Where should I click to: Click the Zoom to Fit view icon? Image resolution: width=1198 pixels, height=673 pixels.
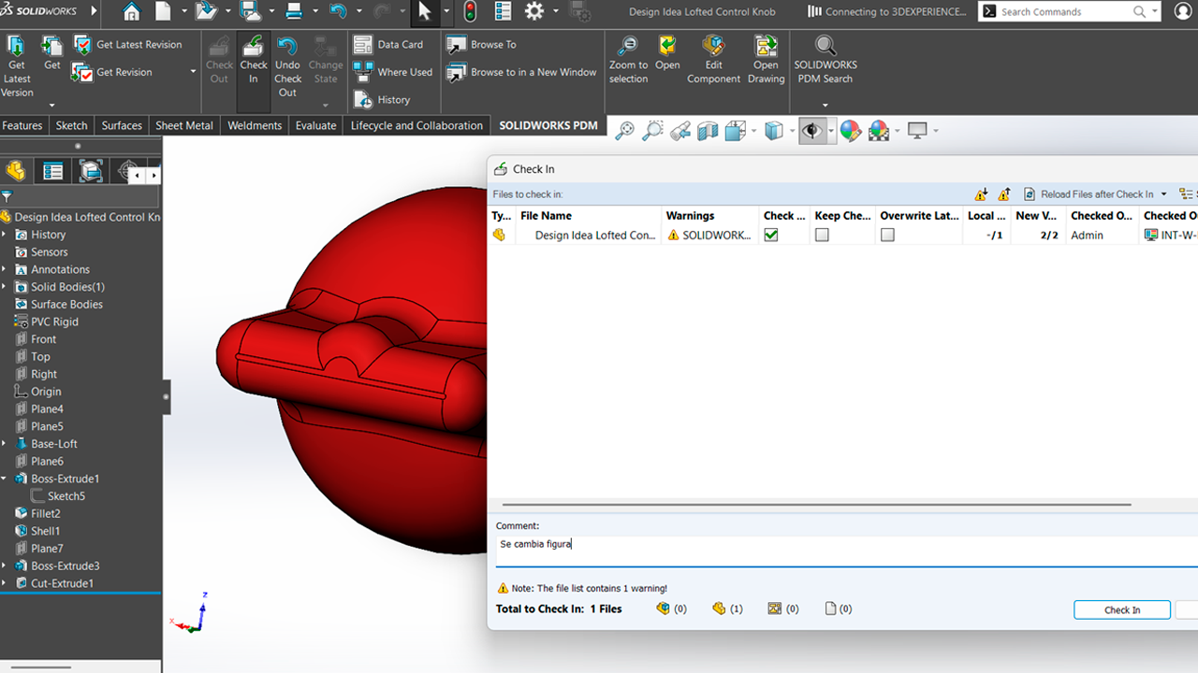coord(624,131)
